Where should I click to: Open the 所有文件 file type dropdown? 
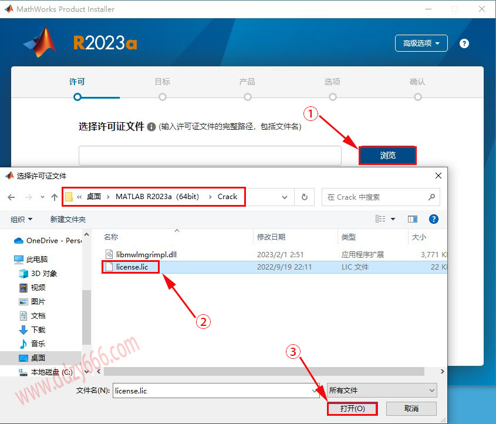pos(382,391)
